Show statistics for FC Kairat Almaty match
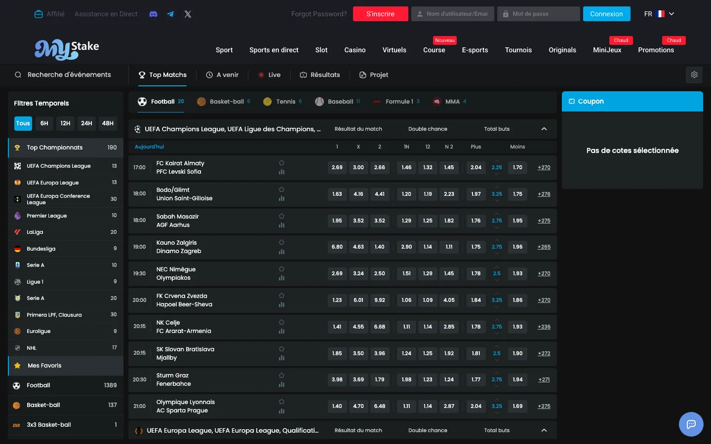The width and height of the screenshot is (711, 444). click(x=281, y=172)
